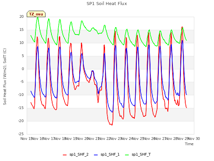Click the Time axis label
Screen dimensions: 214x161
(189, 144)
